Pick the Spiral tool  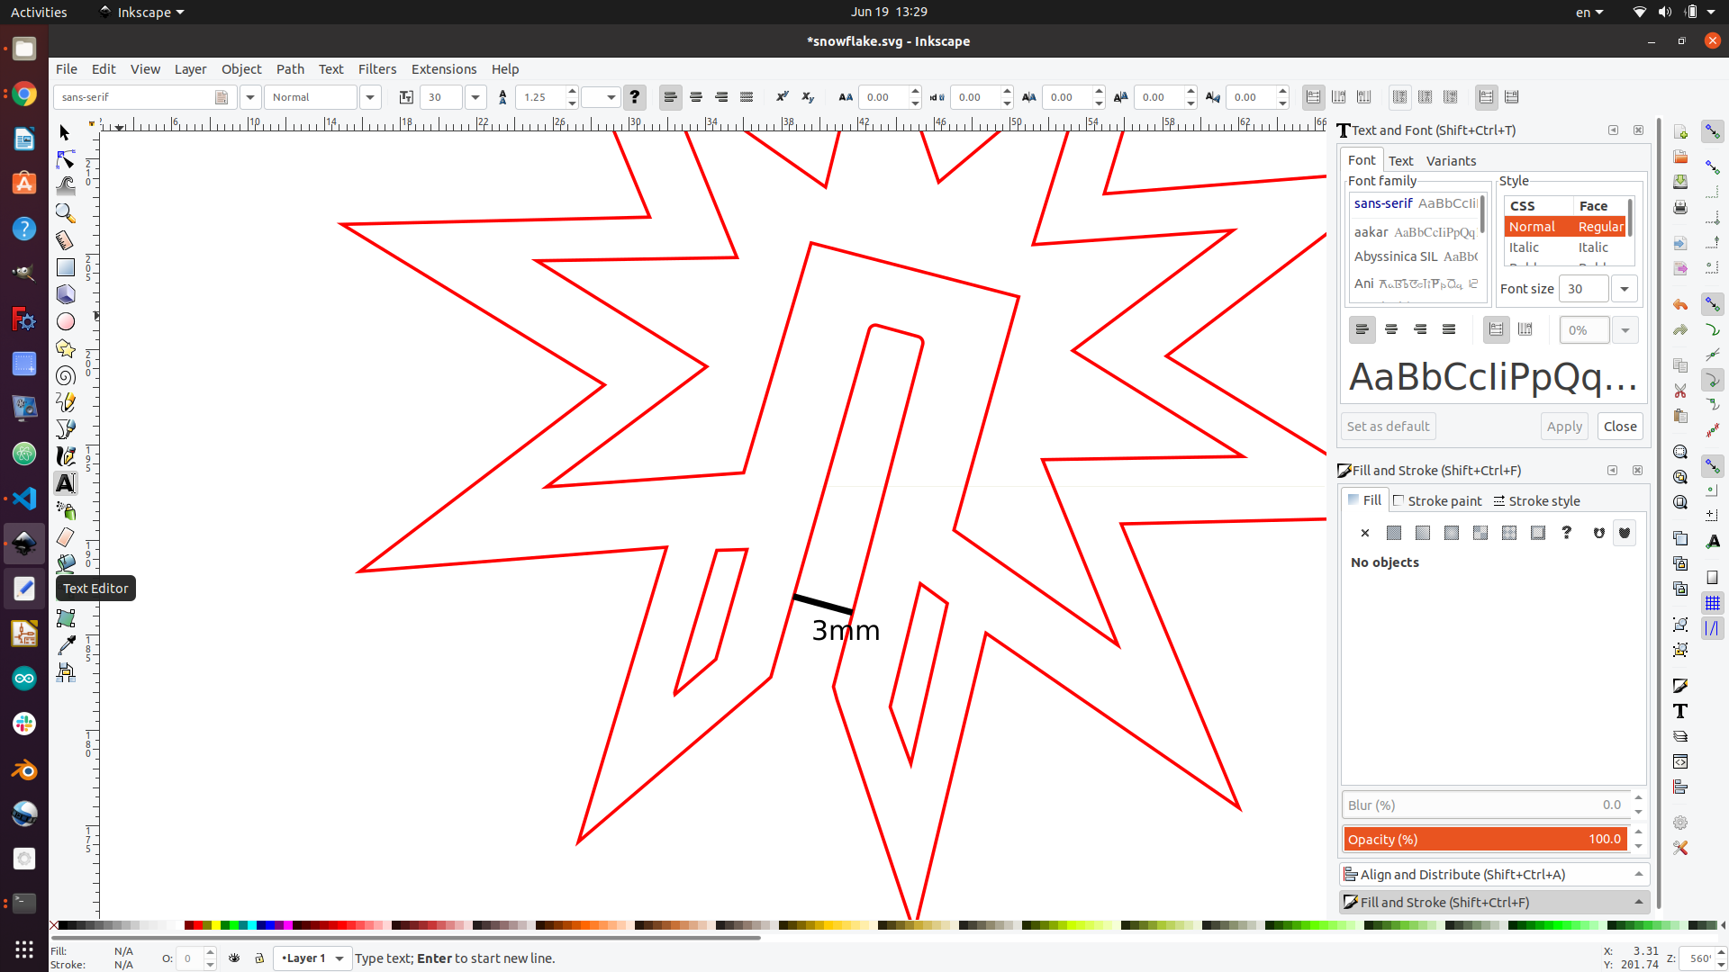pos(65,375)
